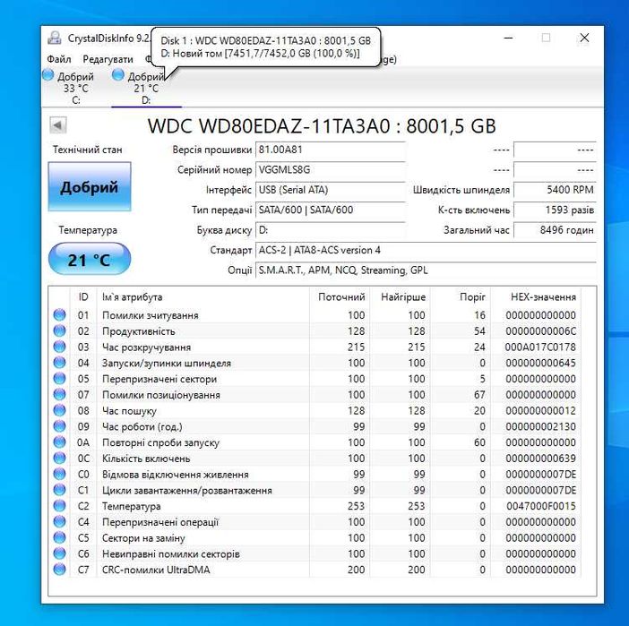Click status orb for attribute 03 Час розкручування
Screen dimensions: 629x626
tap(59, 347)
